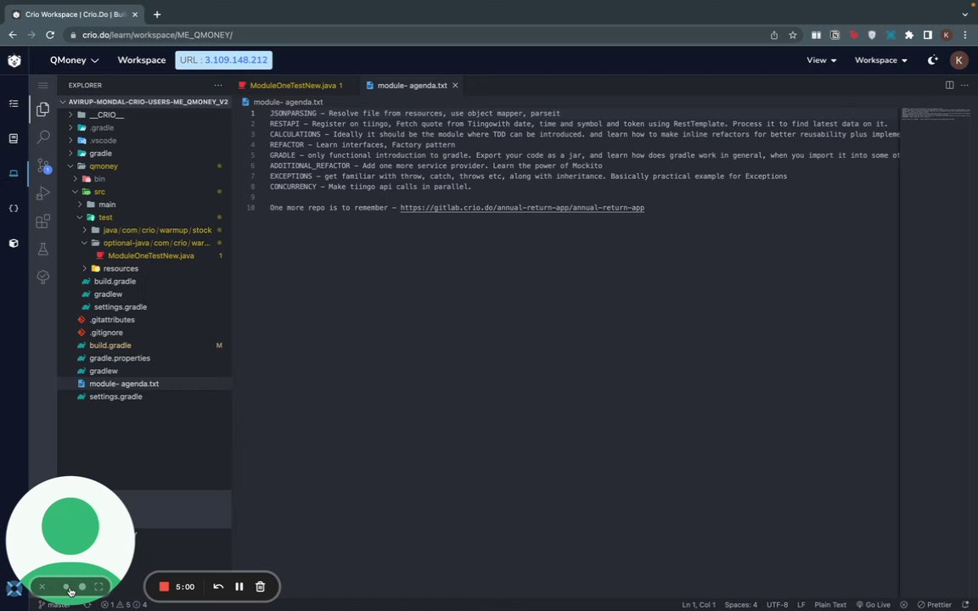Open the curly braces icon in the Crio sidebar
Viewport: 978px width, 611px height.
14,208
